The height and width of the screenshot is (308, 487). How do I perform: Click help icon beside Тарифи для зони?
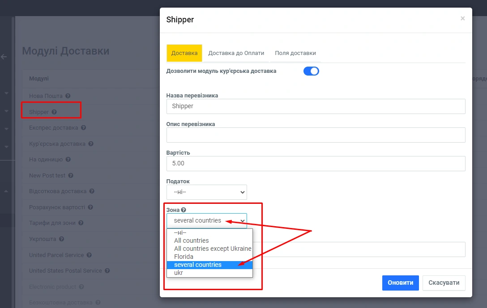pos(81,223)
